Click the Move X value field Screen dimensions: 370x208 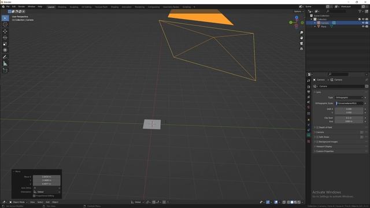(x=46, y=177)
